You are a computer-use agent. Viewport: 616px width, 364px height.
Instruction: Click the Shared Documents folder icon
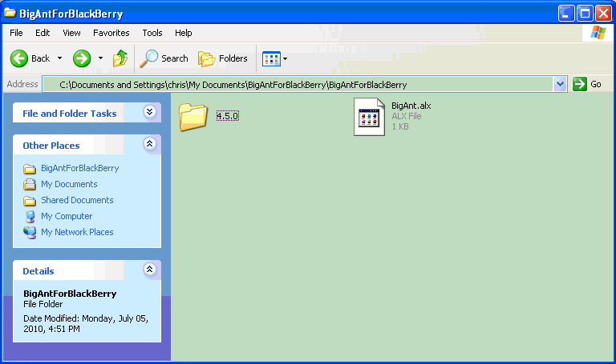(30, 201)
